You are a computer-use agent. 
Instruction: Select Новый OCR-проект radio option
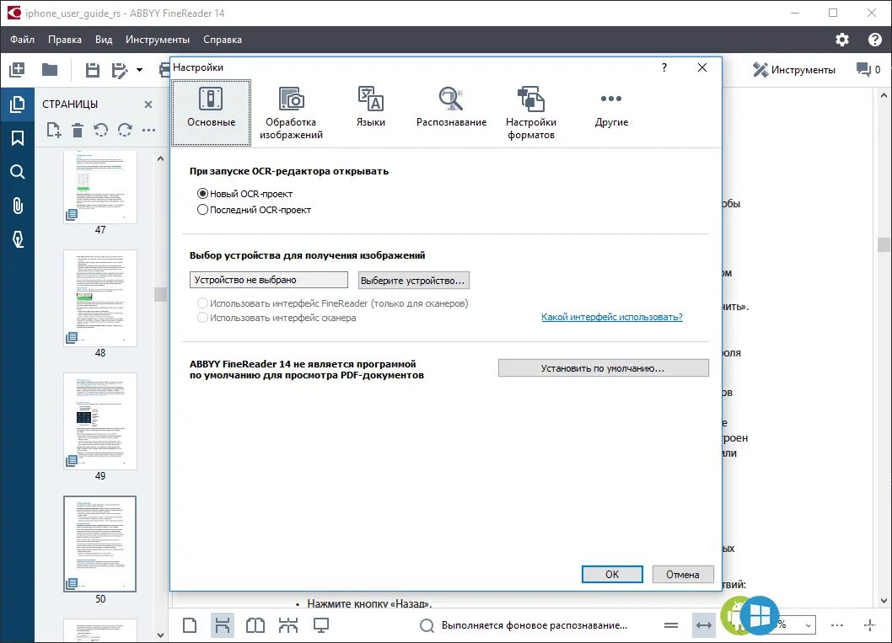click(x=244, y=194)
